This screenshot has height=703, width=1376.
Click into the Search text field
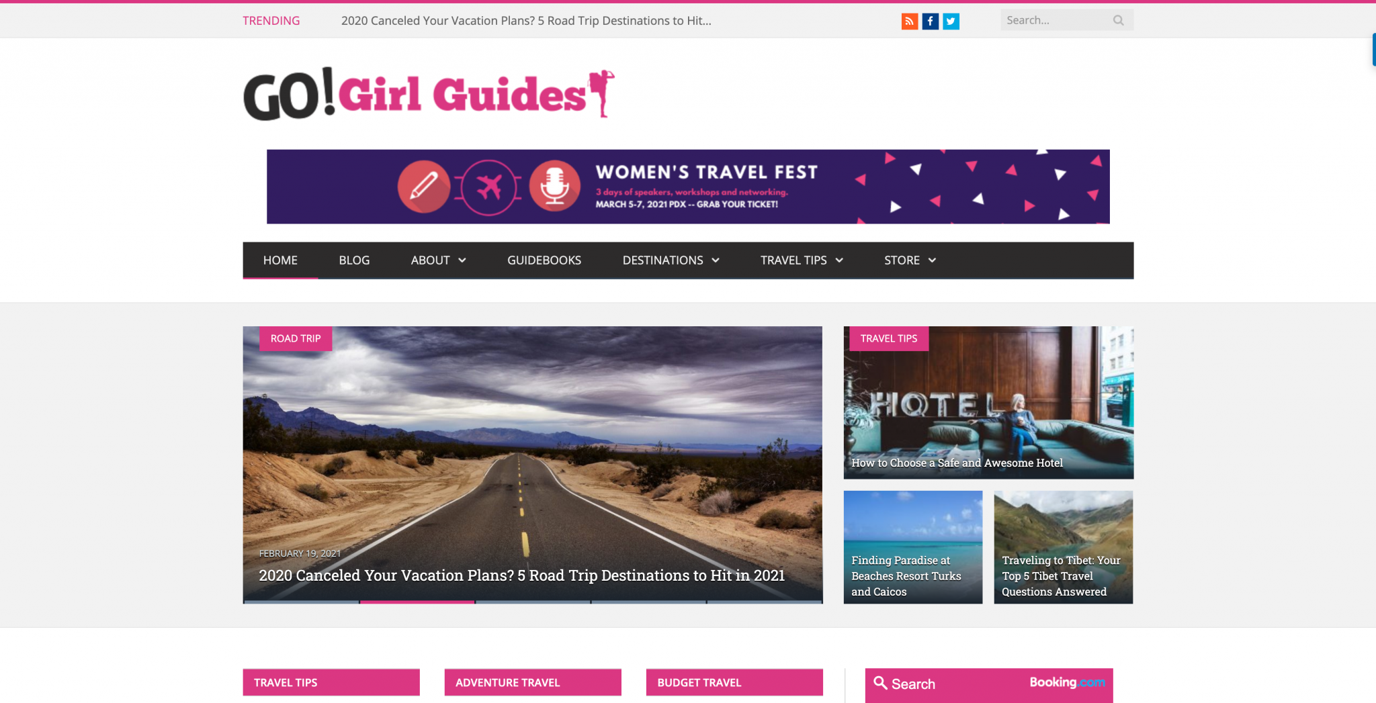(x=1055, y=20)
